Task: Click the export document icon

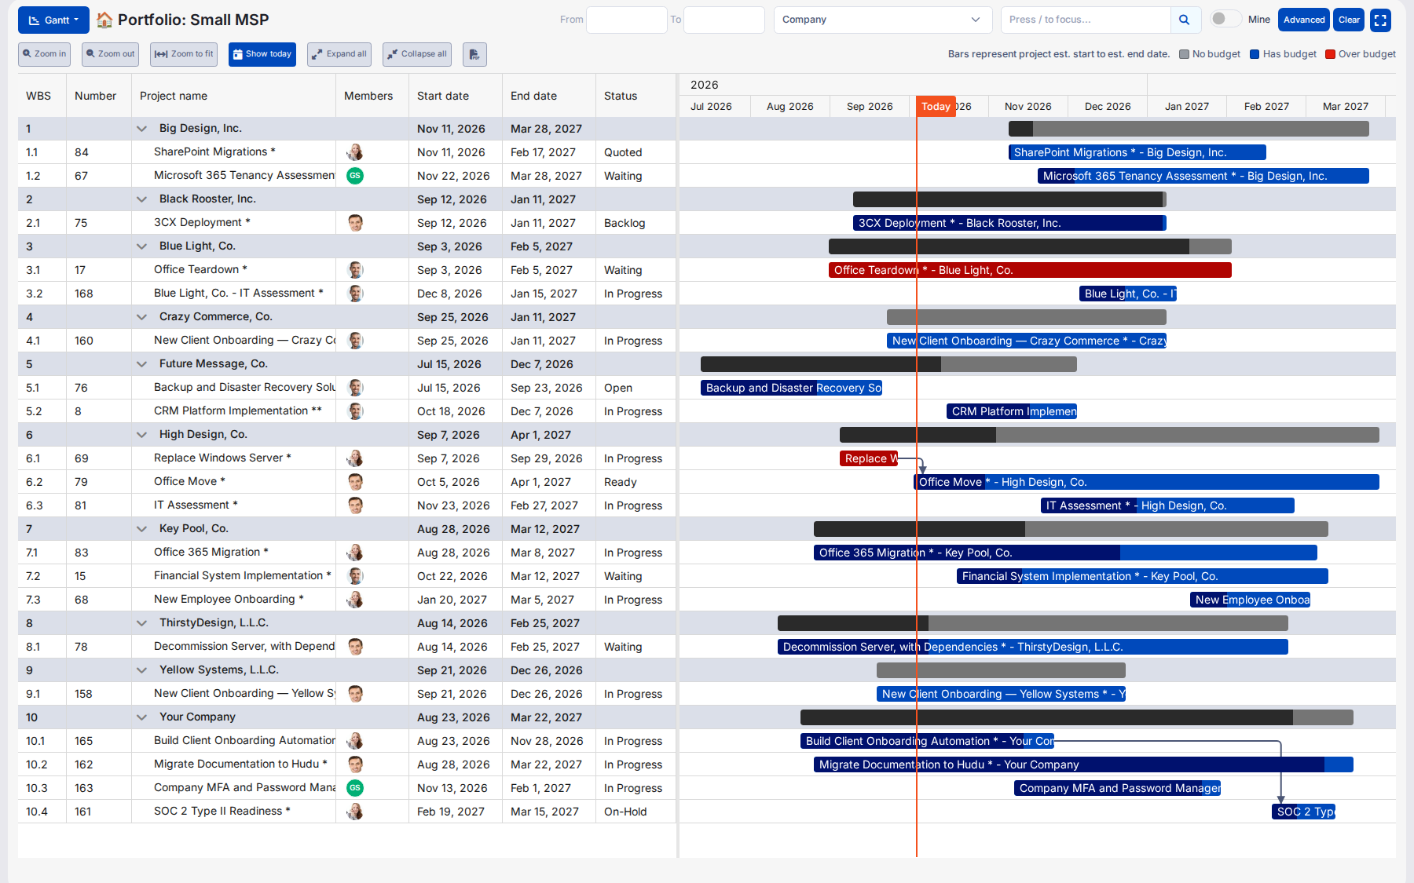Action: [474, 54]
